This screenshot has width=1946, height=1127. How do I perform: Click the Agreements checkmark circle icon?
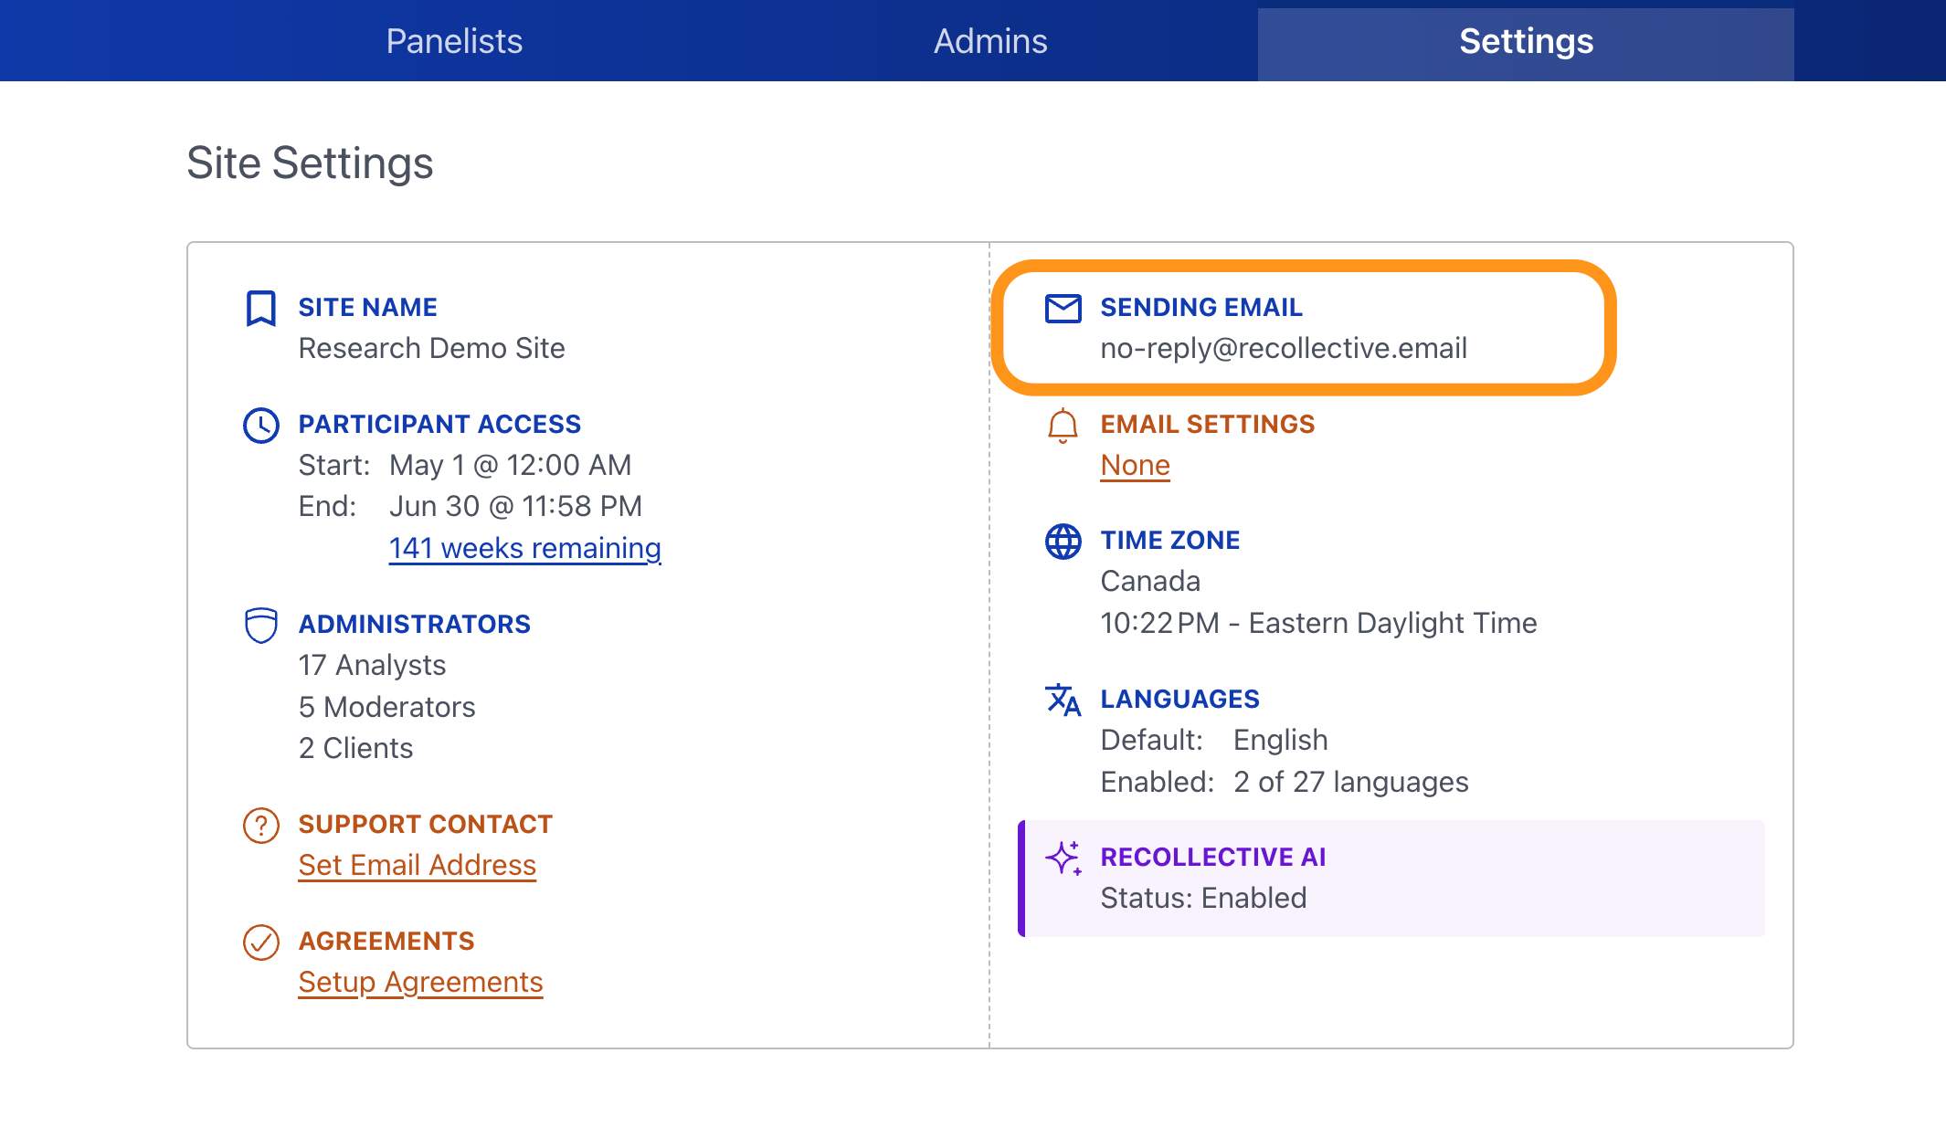260,943
